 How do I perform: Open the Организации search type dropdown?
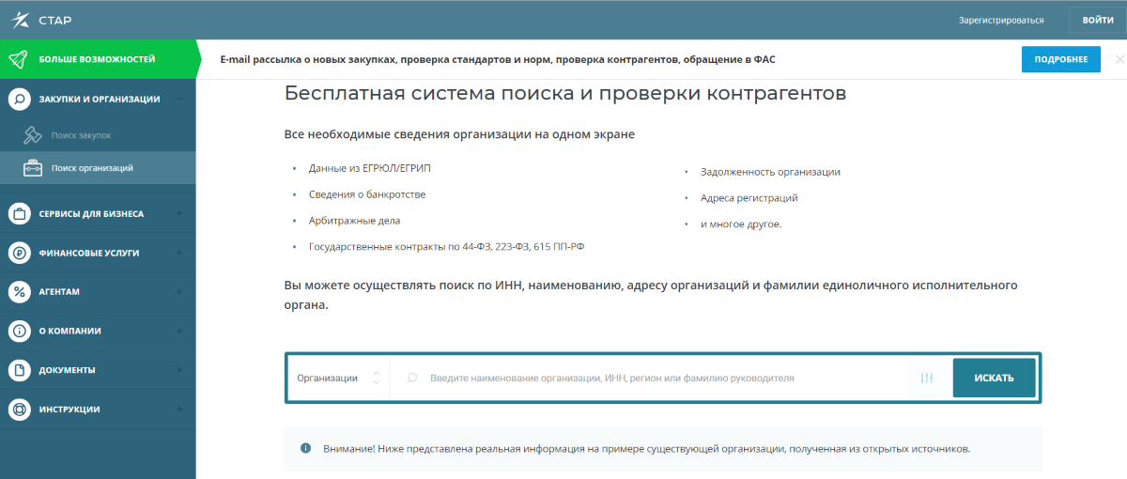(x=338, y=379)
